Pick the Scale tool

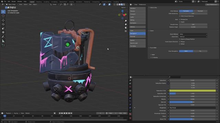[x=3, y=28]
